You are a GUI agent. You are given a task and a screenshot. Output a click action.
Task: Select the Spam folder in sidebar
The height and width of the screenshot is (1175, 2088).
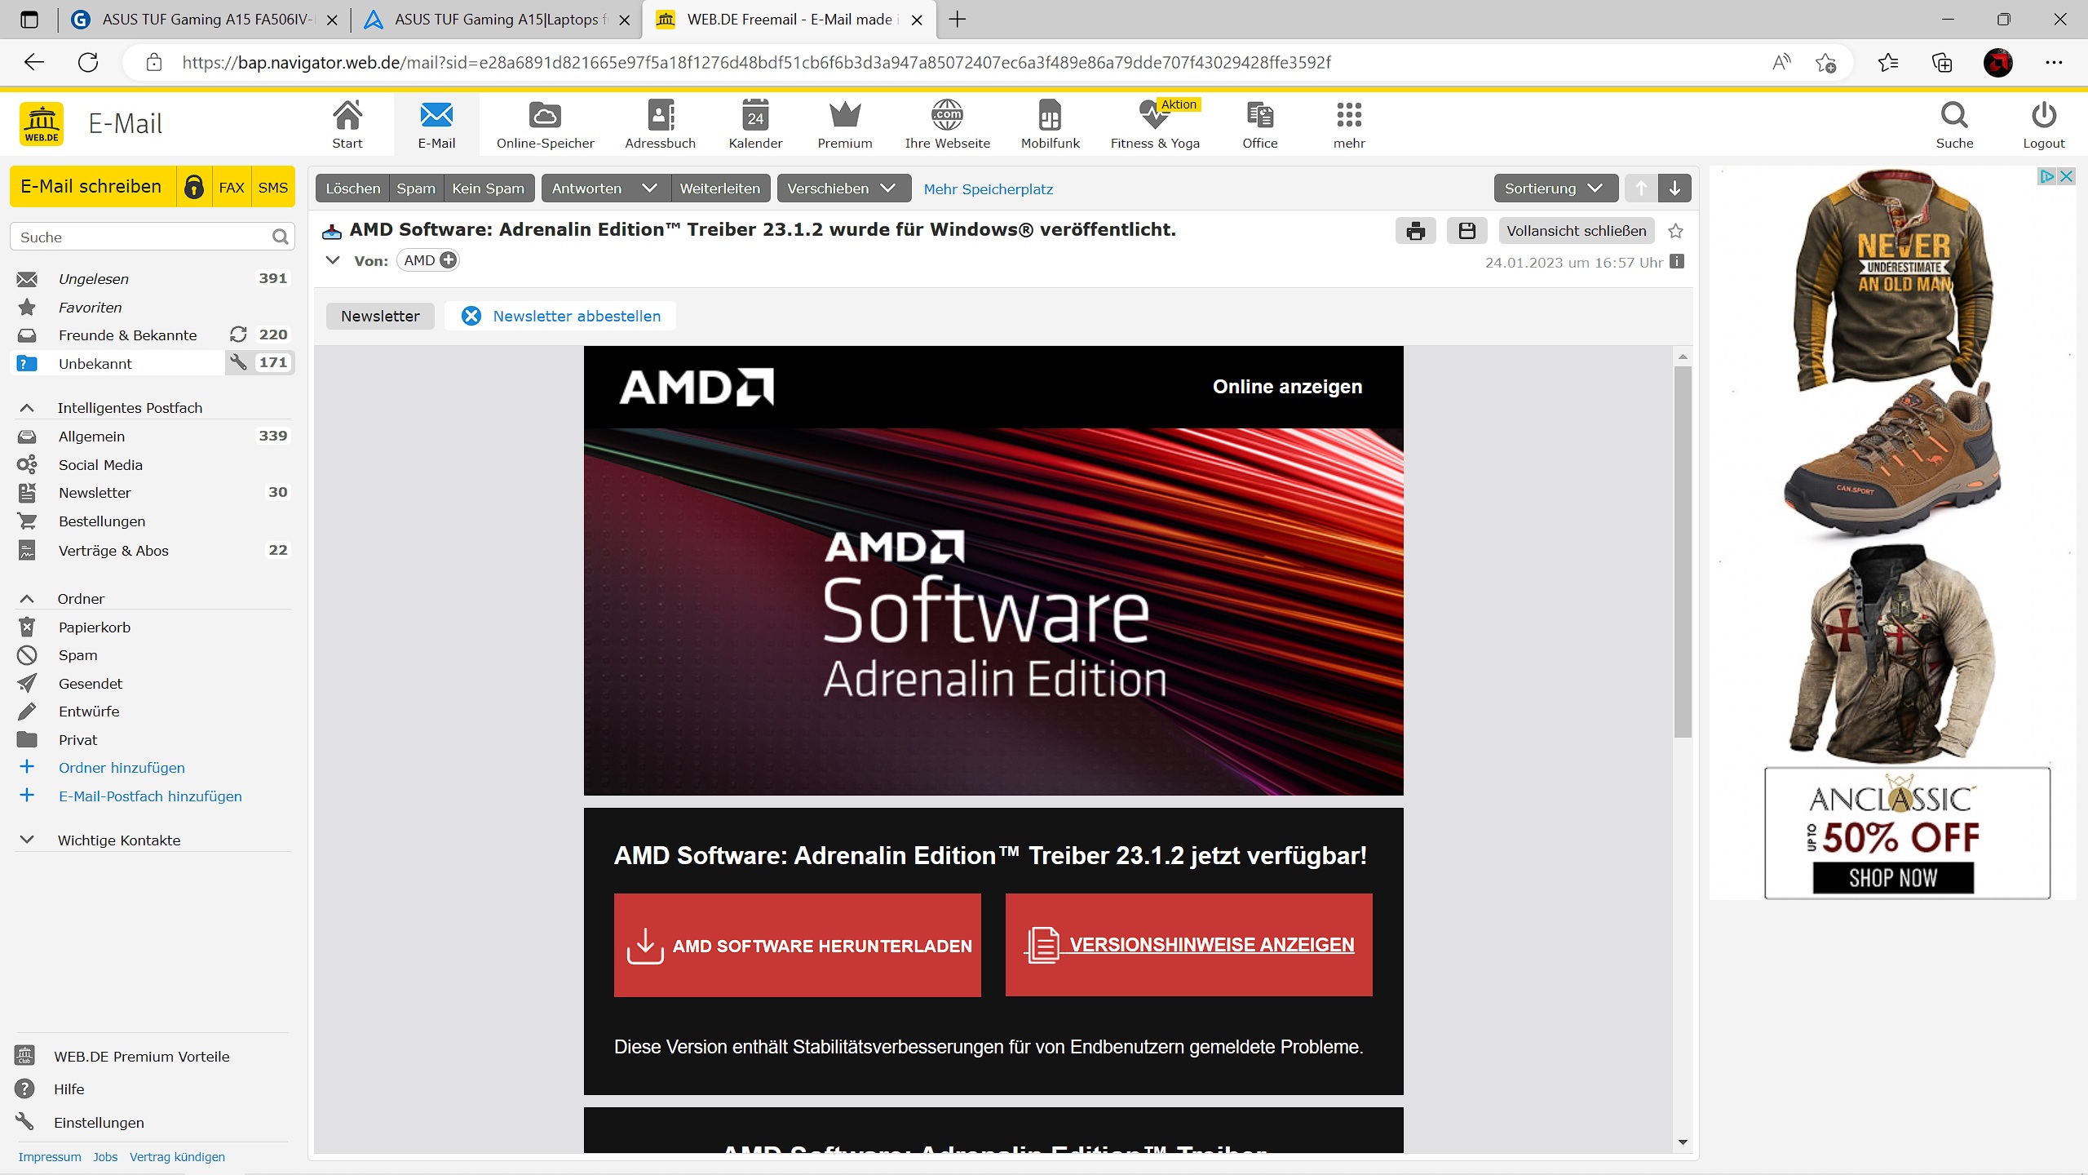[77, 655]
